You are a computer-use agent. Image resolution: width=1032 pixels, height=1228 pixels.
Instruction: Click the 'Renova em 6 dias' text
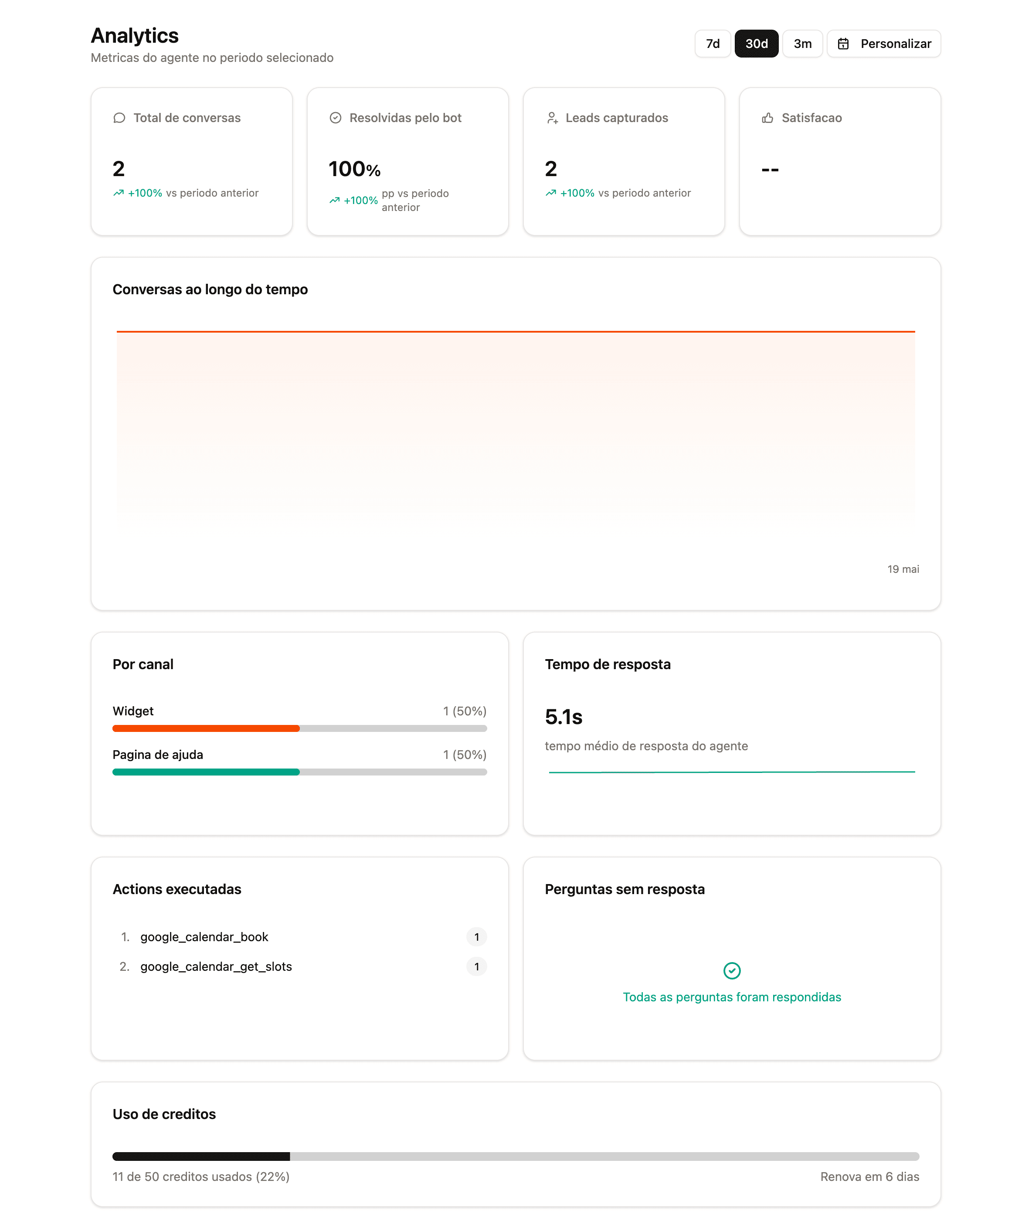[869, 1177]
